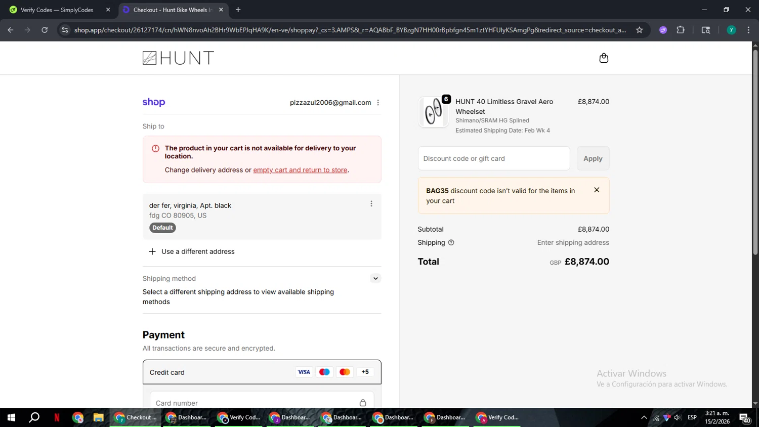Open the Chrome extensions puzzle icon

pyautogui.click(x=681, y=30)
